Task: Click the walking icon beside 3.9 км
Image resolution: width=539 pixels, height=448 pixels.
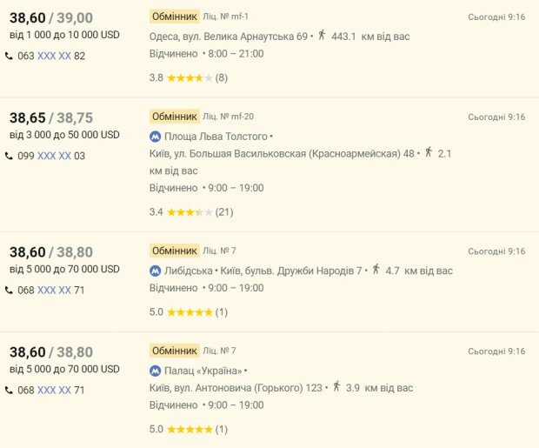Action: pyautogui.click(x=336, y=387)
